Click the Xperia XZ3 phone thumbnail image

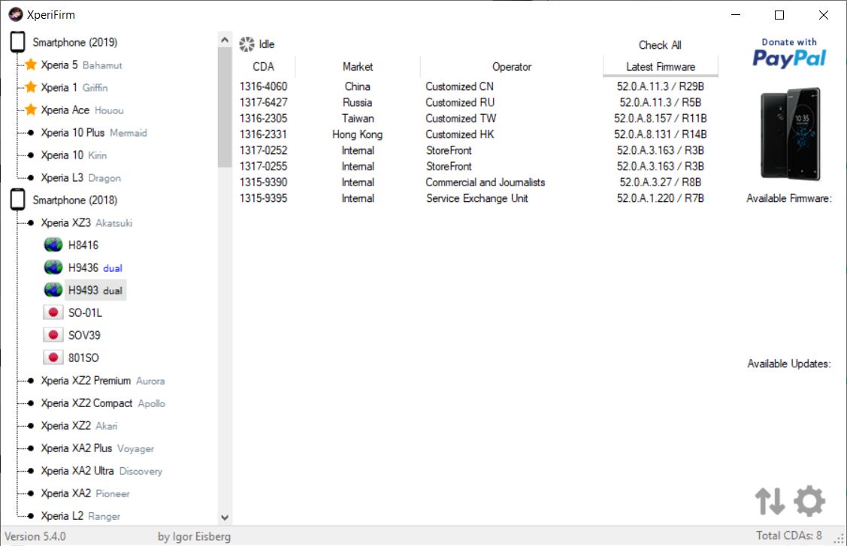[789, 135]
